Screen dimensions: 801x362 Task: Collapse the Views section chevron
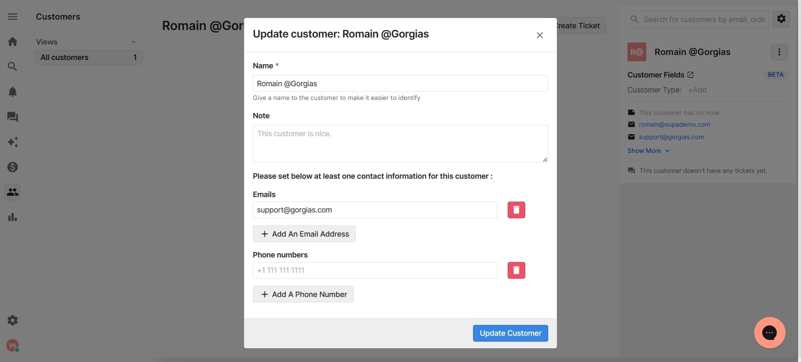(133, 42)
